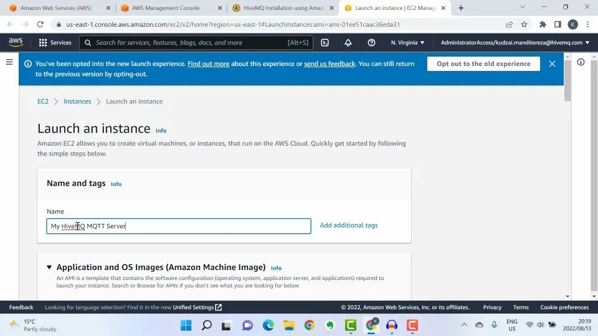
Task: Open the Windows Start menu
Action: (x=186, y=325)
